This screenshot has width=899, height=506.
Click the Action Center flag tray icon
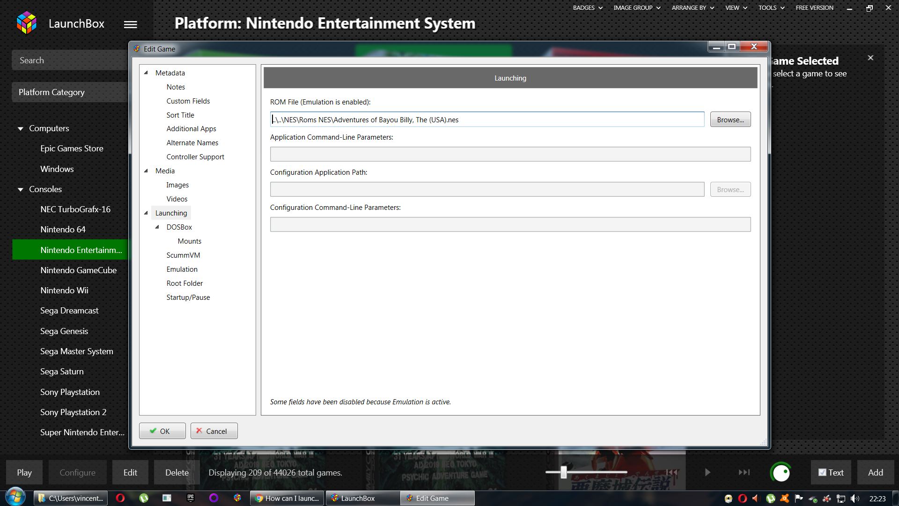click(x=799, y=499)
